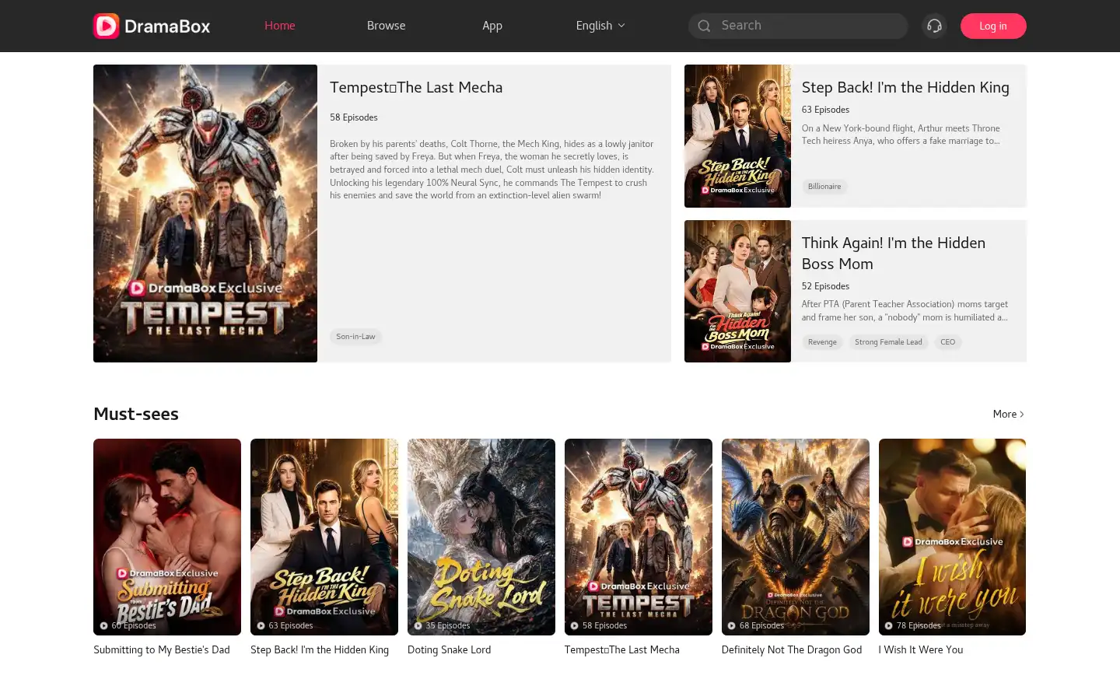This screenshot has width=1120, height=700.
Task: Go to the Home tab
Action: 280,26
